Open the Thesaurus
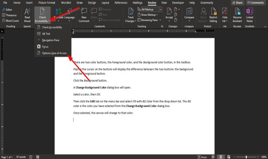Image resolution: width=268 pixels, height=159 pixels. coord(9,15)
